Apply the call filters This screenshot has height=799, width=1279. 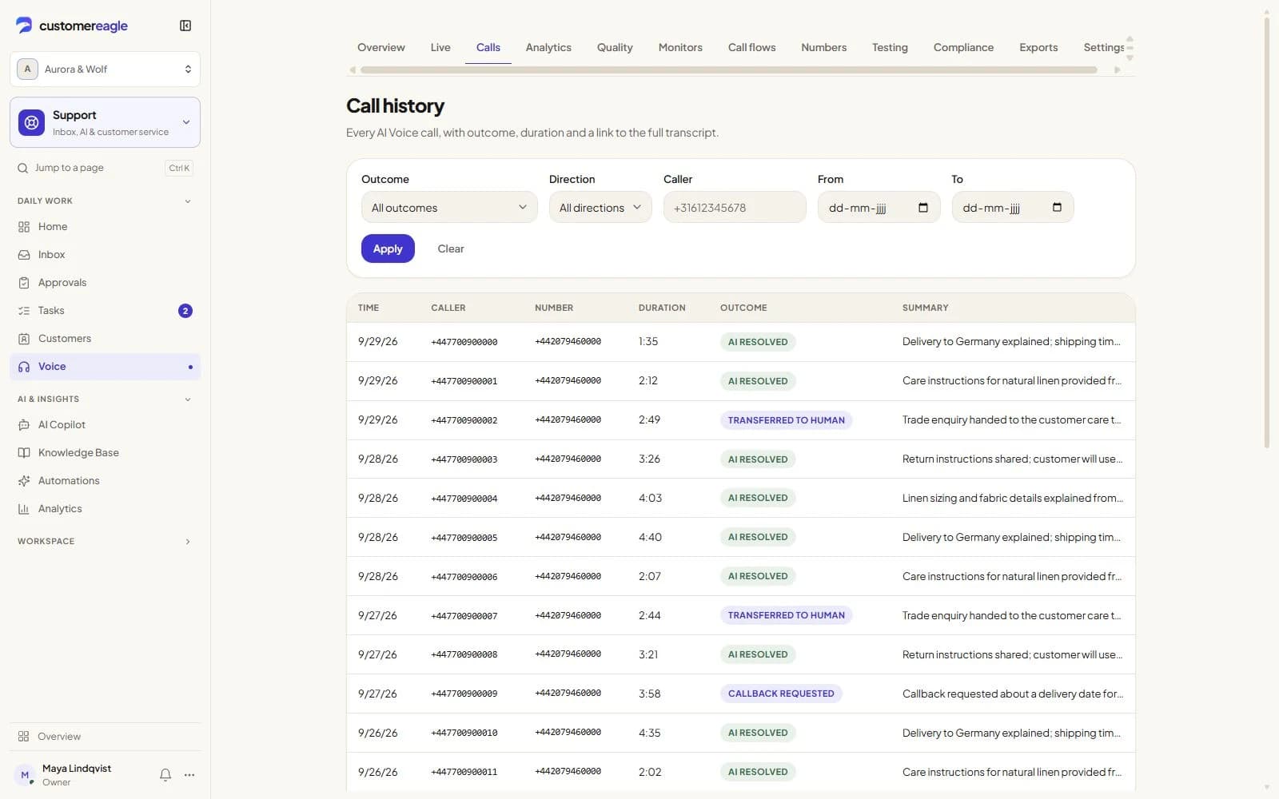pos(388,248)
